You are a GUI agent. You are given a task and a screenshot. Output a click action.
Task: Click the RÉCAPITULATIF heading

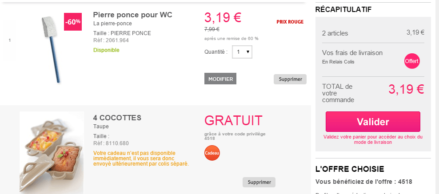343,9
